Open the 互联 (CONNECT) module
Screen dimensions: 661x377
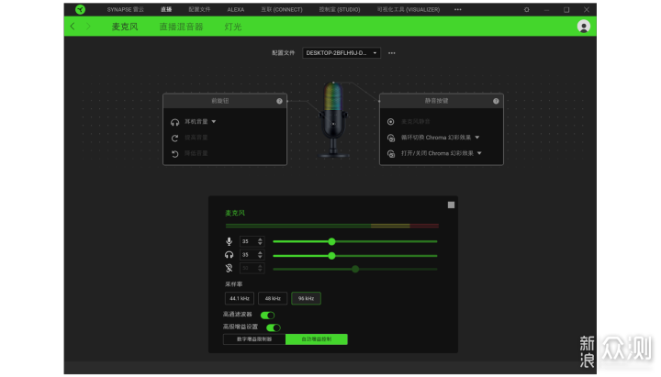[282, 9]
